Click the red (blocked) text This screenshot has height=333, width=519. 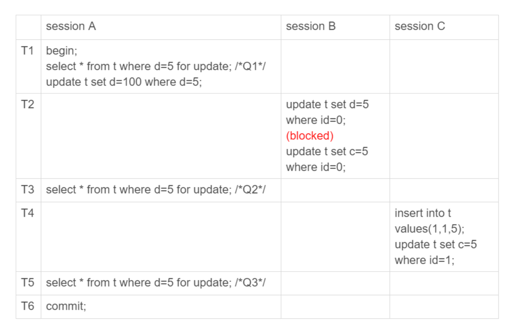pos(310,136)
